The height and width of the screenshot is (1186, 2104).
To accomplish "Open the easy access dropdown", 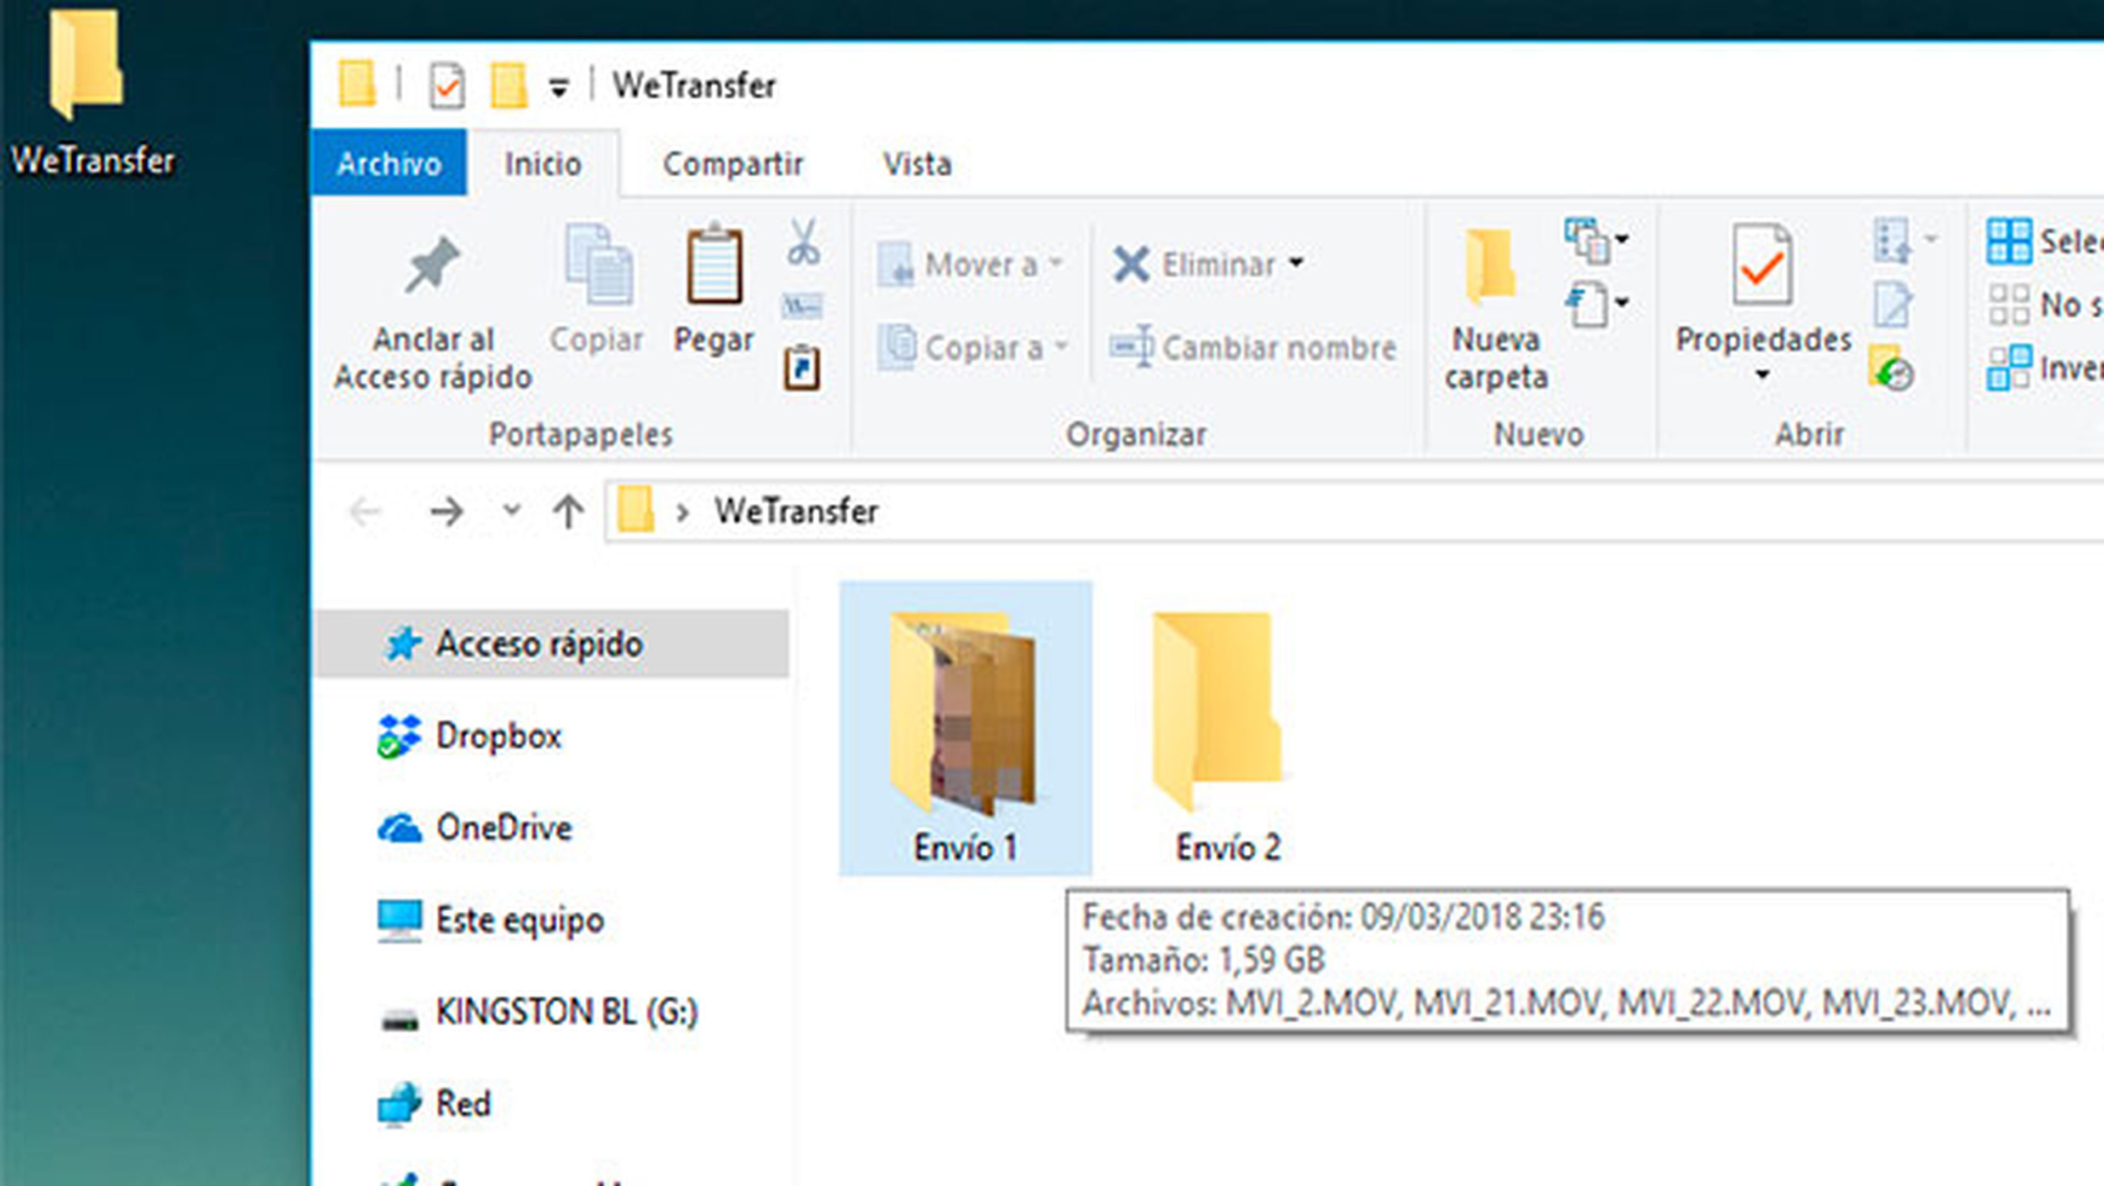I will point(1597,304).
